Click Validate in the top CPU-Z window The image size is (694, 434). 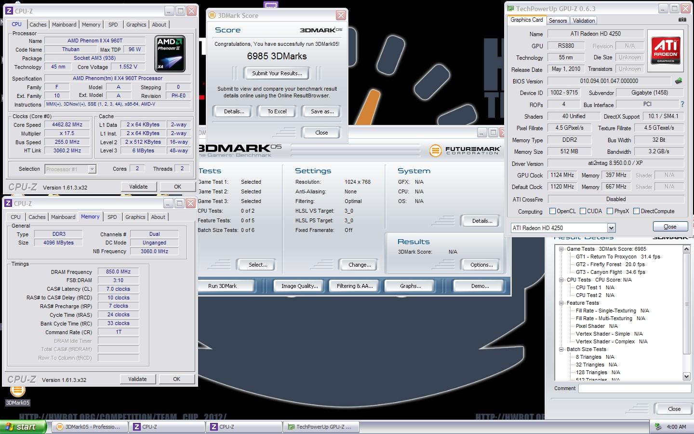click(x=138, y=187)
